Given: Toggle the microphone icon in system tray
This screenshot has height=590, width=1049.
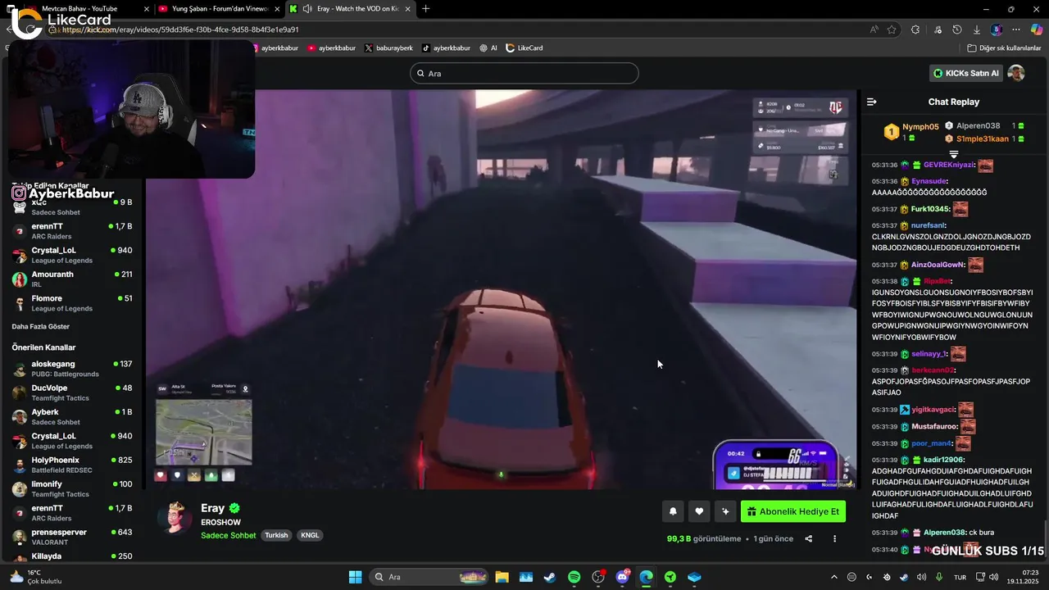Looking at the screenshot, I should (x=939, y=577).
